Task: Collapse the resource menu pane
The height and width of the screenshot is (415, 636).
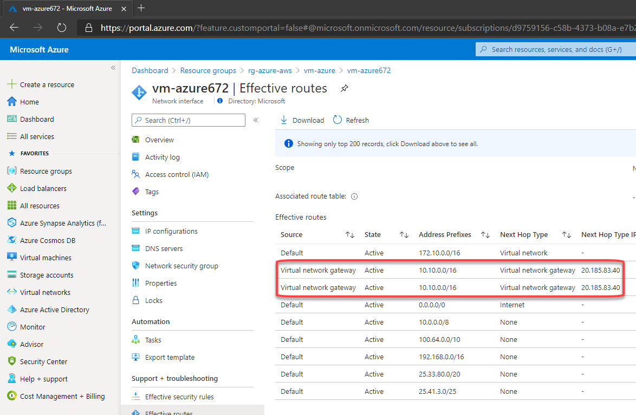Action: click(x=256, y=120)
